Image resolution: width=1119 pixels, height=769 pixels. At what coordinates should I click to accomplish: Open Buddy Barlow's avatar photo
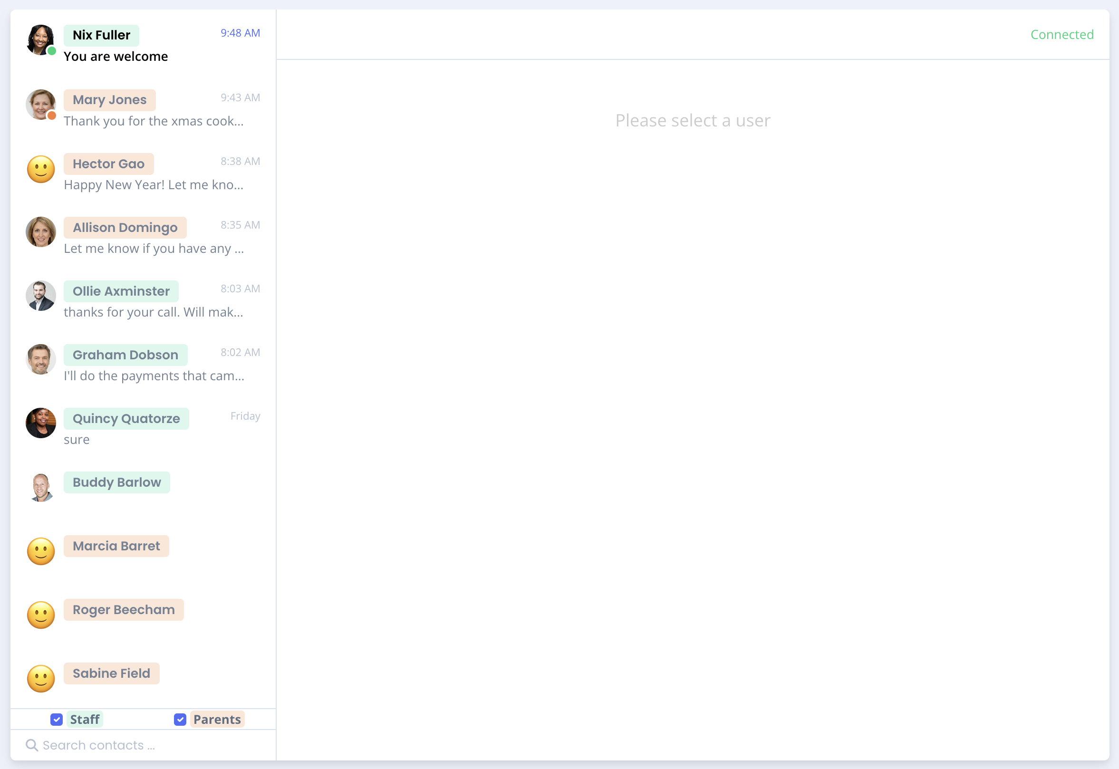pos(40,487)
